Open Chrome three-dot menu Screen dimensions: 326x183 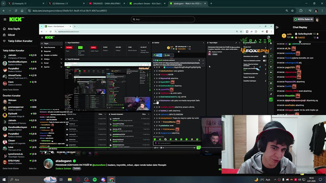(x=322, y=11)
